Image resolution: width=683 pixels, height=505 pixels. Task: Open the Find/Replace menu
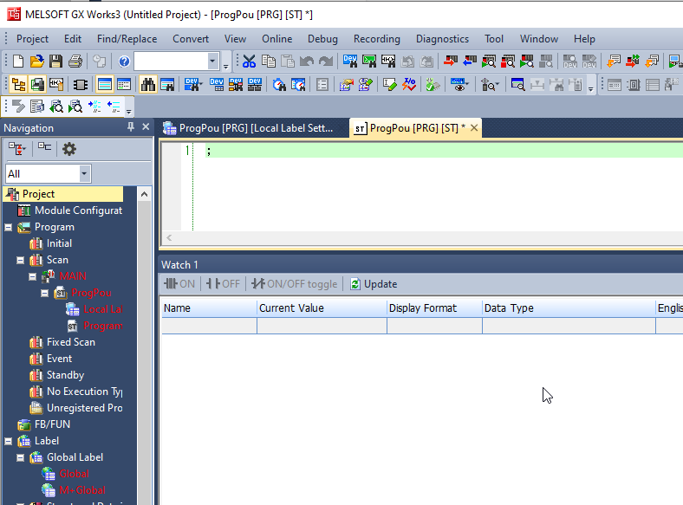127,39
